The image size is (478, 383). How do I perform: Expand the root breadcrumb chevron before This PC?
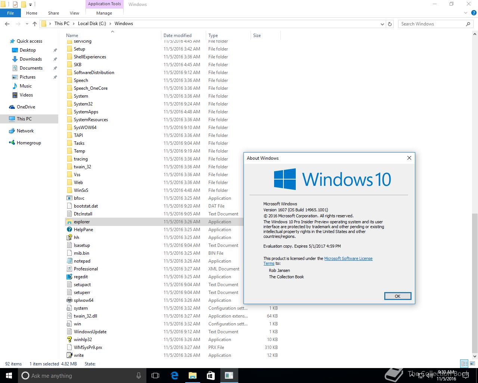pos(50,24)
